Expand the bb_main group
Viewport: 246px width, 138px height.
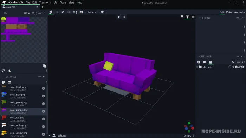[197, 67]
